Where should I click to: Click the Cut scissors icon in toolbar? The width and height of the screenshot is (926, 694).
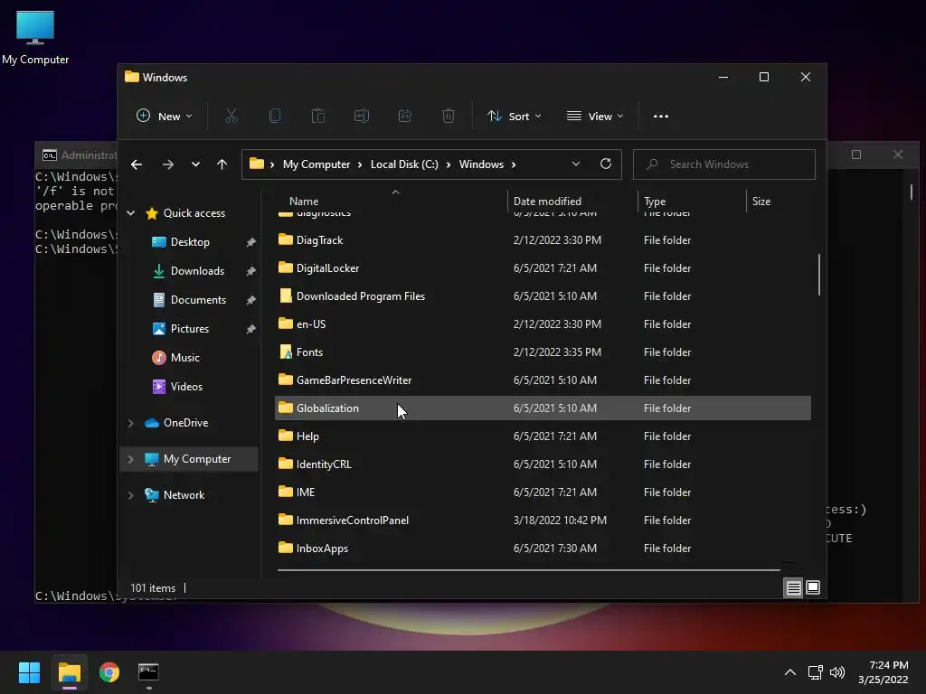[x=231, y=117]
